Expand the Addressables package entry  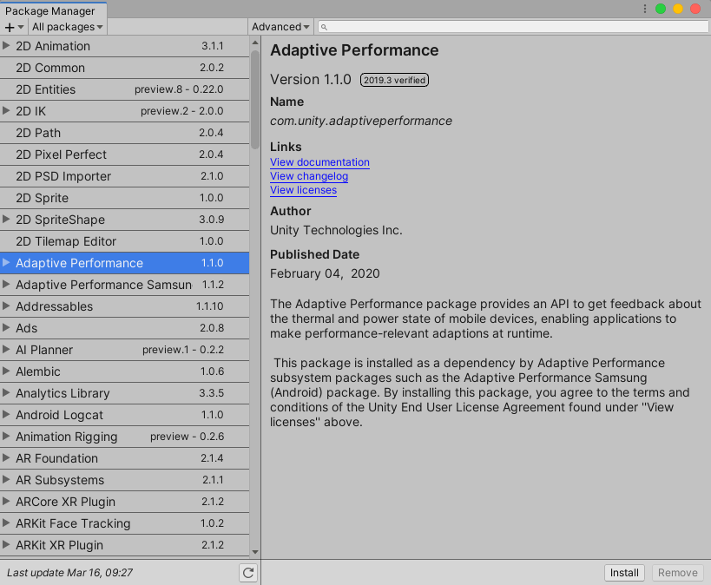point(7,306)
